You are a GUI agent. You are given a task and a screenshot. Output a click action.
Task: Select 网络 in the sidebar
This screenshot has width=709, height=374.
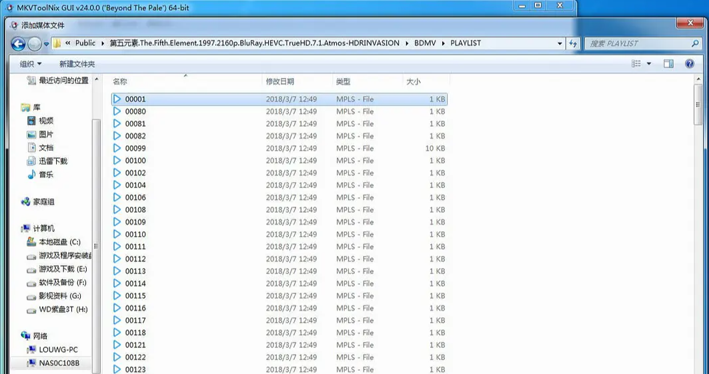[35, 336]
